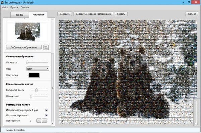Click the Добавить button in toolbar
The image size is (201, 133).
point(65,14)
